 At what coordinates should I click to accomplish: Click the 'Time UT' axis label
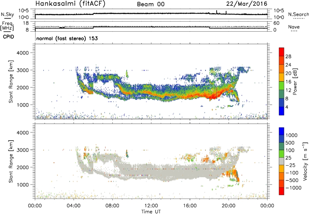[151, 212]
